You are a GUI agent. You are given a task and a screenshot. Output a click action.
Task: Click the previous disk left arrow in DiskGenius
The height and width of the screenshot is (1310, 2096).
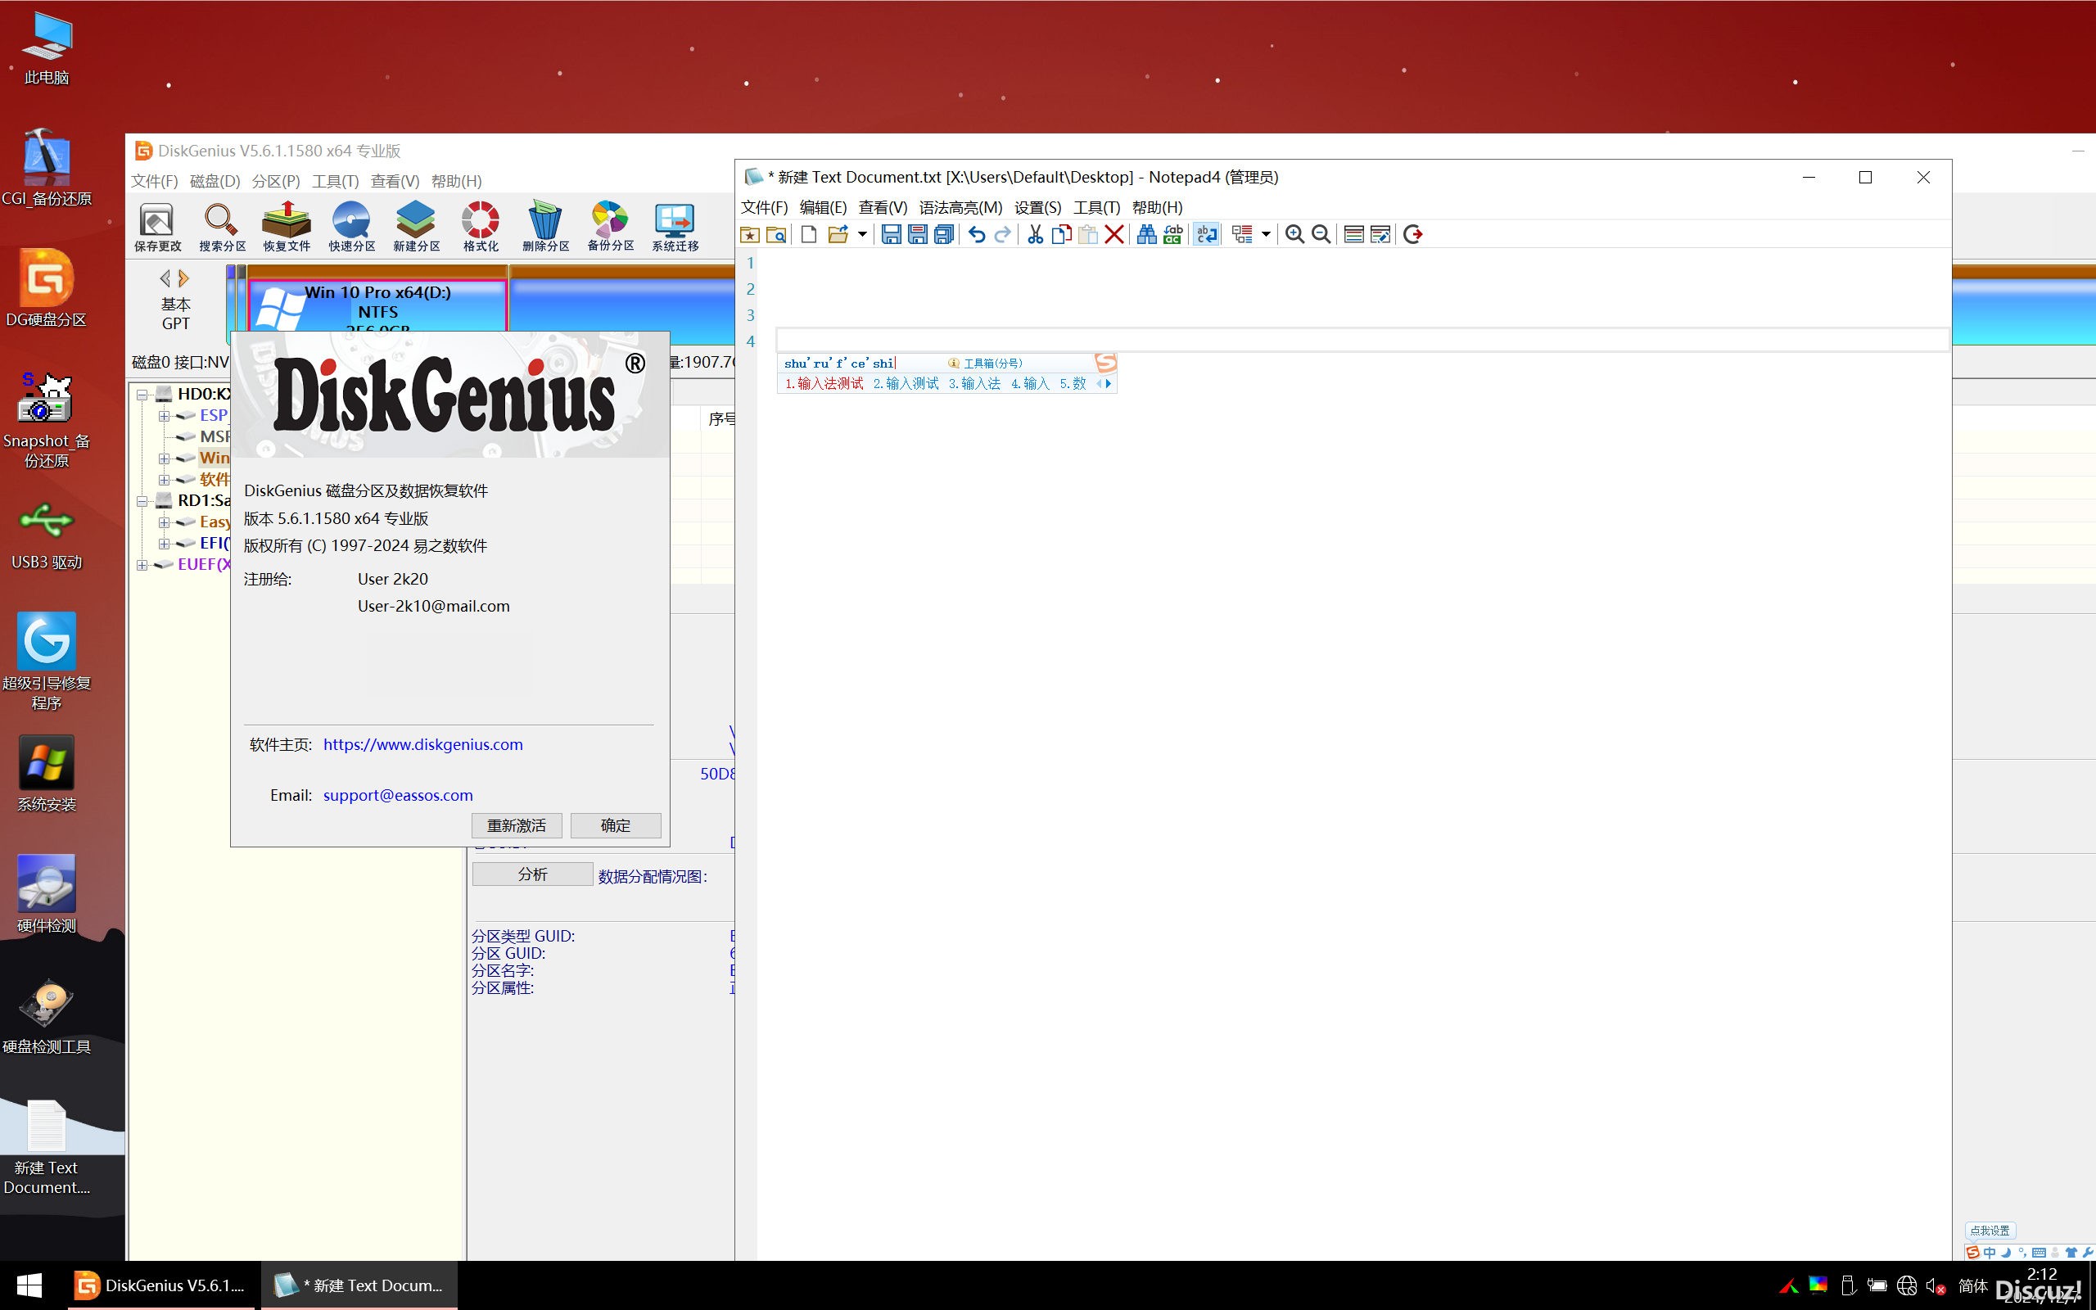(x=165, y=278)
